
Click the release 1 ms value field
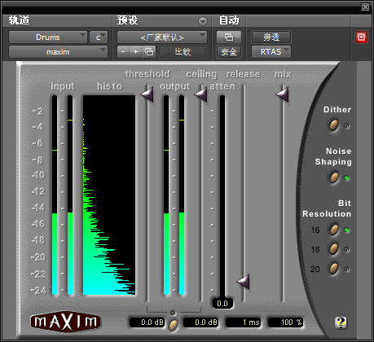pos(243,322)
